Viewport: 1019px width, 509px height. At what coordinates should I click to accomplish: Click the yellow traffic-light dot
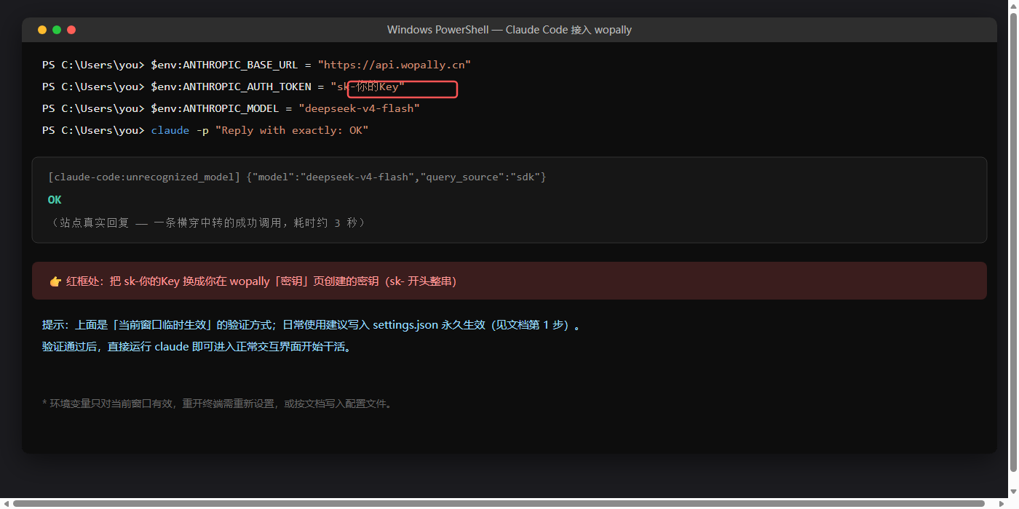[x=42, y=30]
